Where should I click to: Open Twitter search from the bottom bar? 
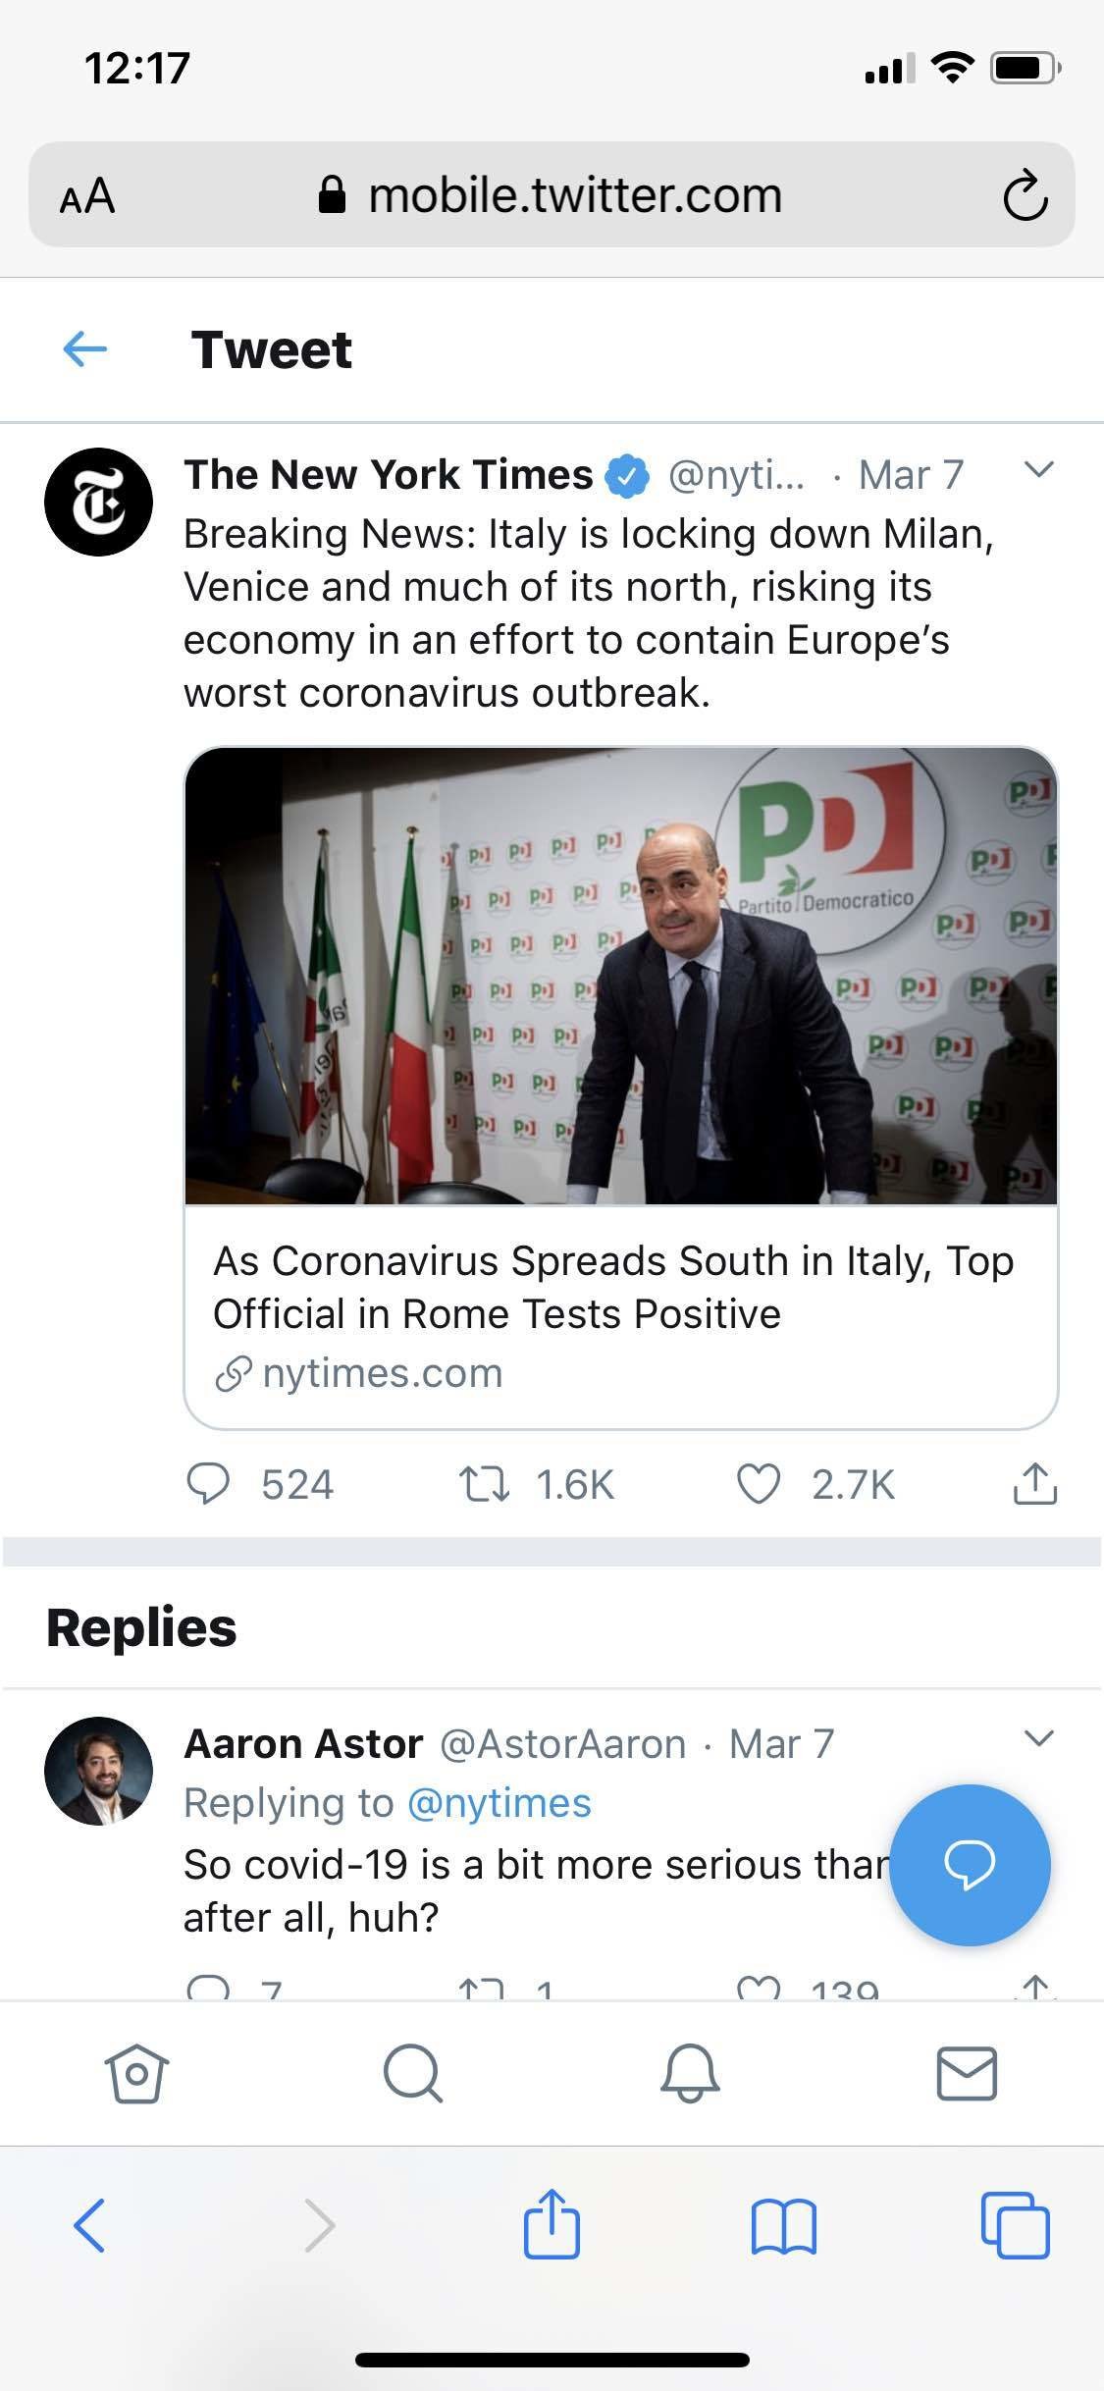[x=414, y=2074]
